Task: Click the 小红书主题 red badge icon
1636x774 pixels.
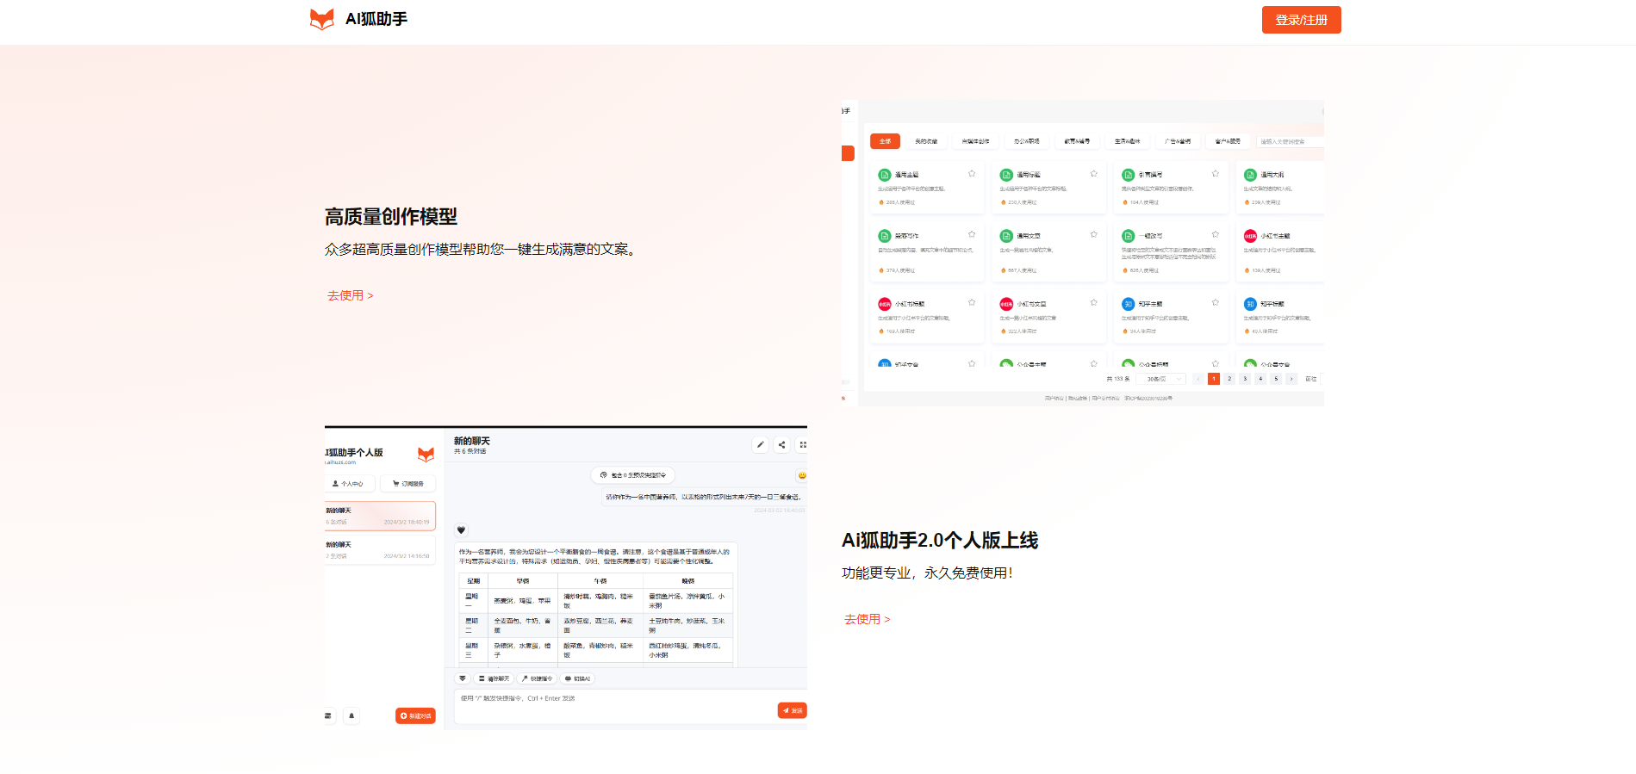Action: click(x=1250, y=236)
